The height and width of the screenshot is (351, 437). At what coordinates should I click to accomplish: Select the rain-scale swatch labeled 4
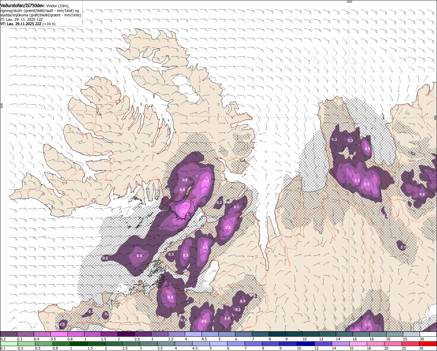[x=184, y=344]
